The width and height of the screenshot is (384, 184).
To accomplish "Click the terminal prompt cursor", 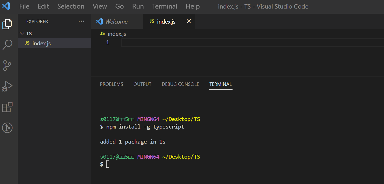I will pyautogui.click(x=108, y=164).
